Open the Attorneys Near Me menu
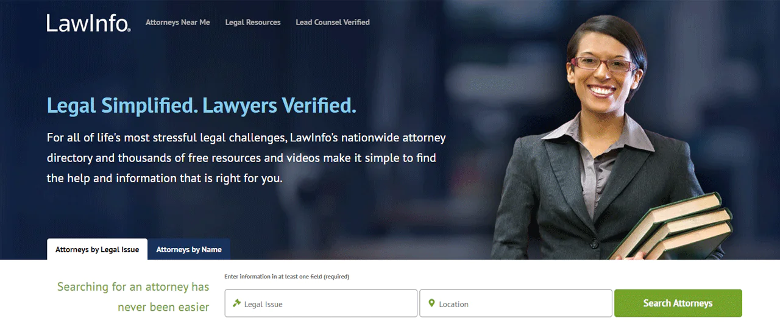The image size is (780, 326). point(177,22)
